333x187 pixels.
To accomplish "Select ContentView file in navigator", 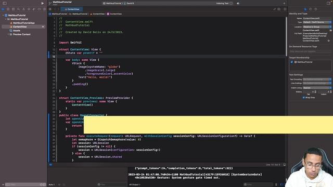I will [23, 26].
